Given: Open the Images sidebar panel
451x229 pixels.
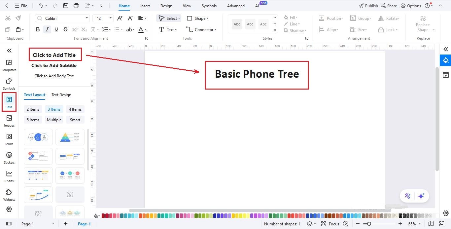Looking at the screenshot, I should [x=9, y=121].
